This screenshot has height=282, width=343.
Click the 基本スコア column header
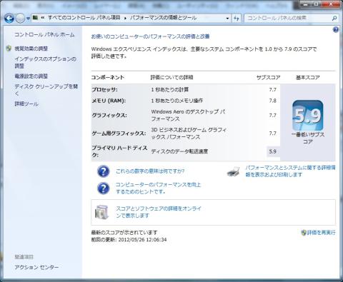[x=308, y=78]
